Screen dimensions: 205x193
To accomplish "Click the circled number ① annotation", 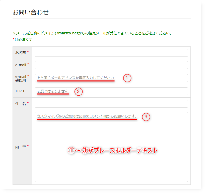I will [x=127, y=78].
